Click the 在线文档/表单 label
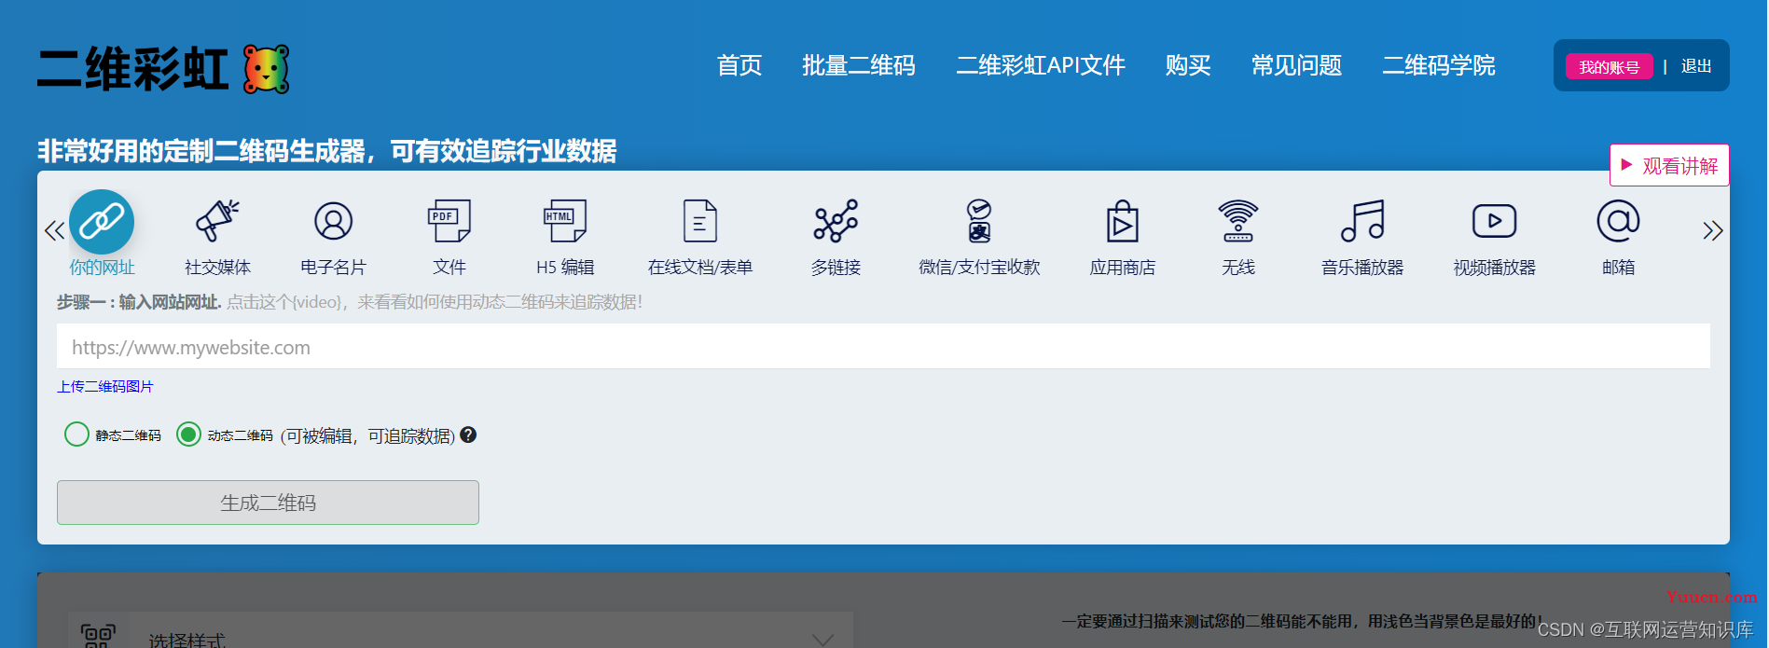1769x648 pixels. (700, 268)
